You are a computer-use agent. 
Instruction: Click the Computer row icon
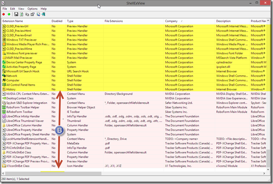(x=4, y=81)
